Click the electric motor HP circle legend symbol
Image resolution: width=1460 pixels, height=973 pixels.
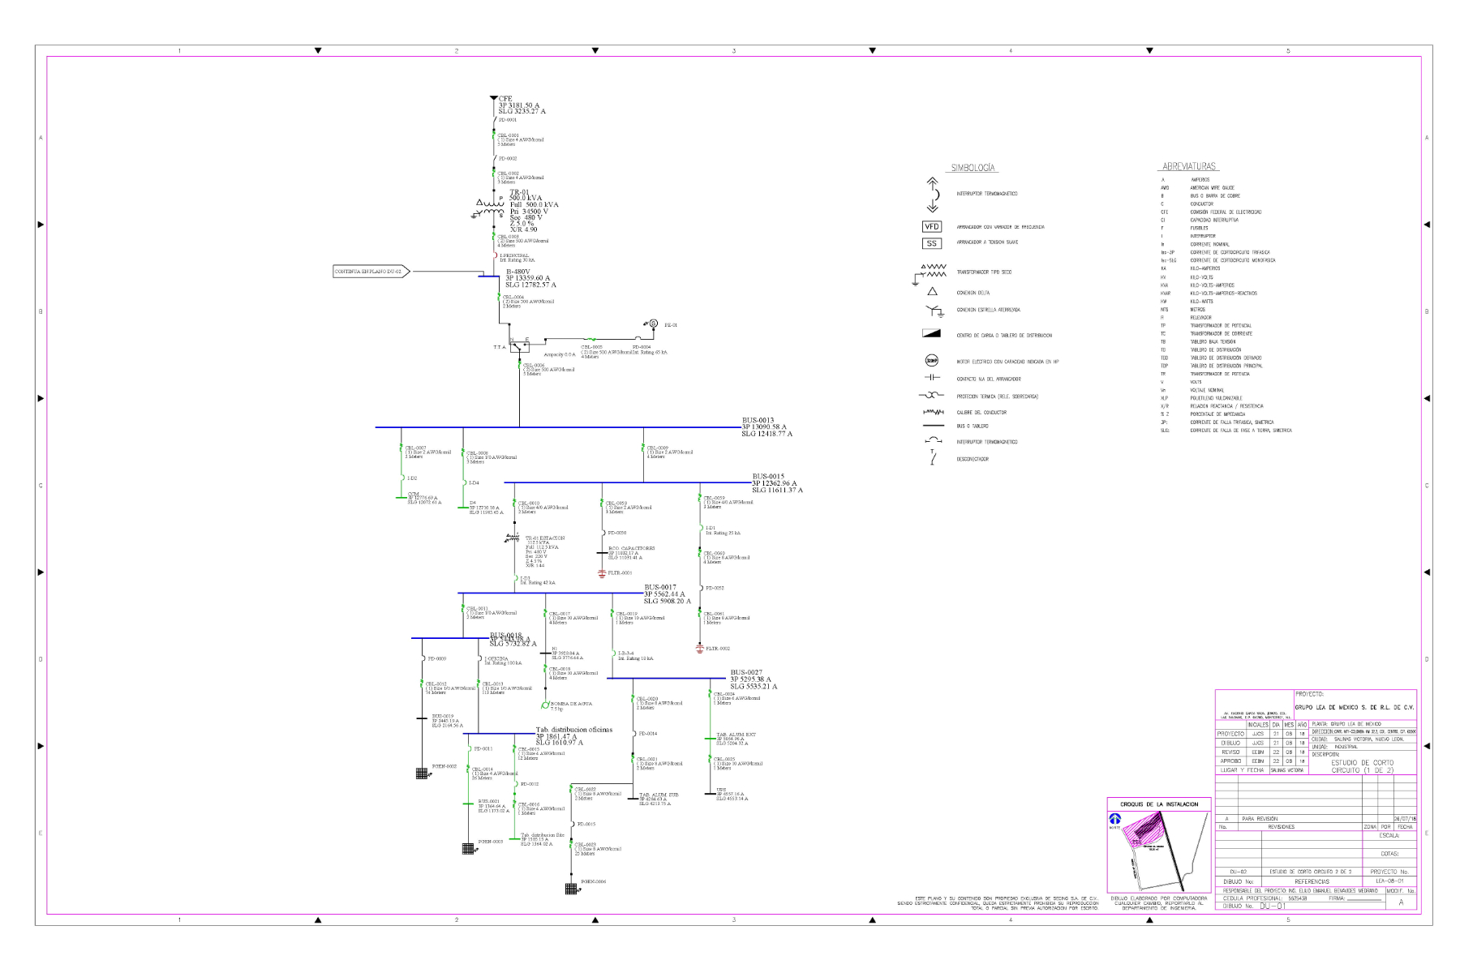coord(932,362)
